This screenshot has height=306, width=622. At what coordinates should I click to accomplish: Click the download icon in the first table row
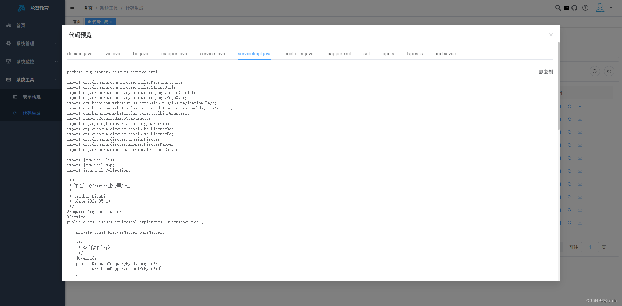click(x=580, y=106)
